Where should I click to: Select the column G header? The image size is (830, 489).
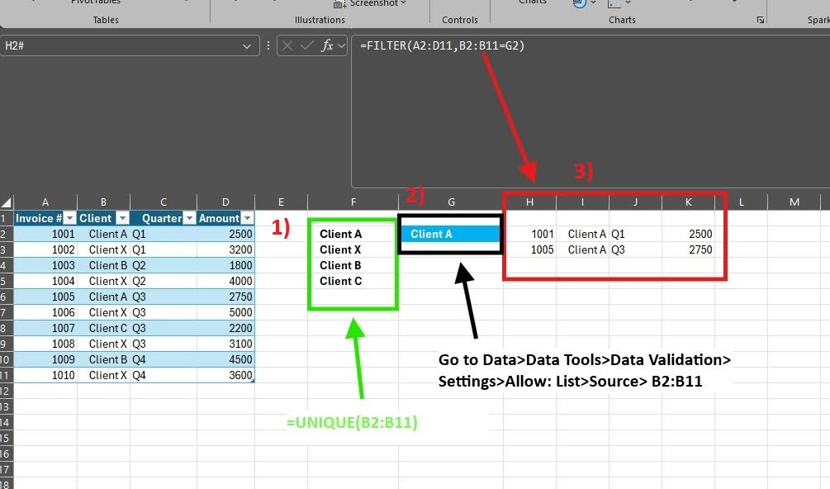tap(451, 202)
